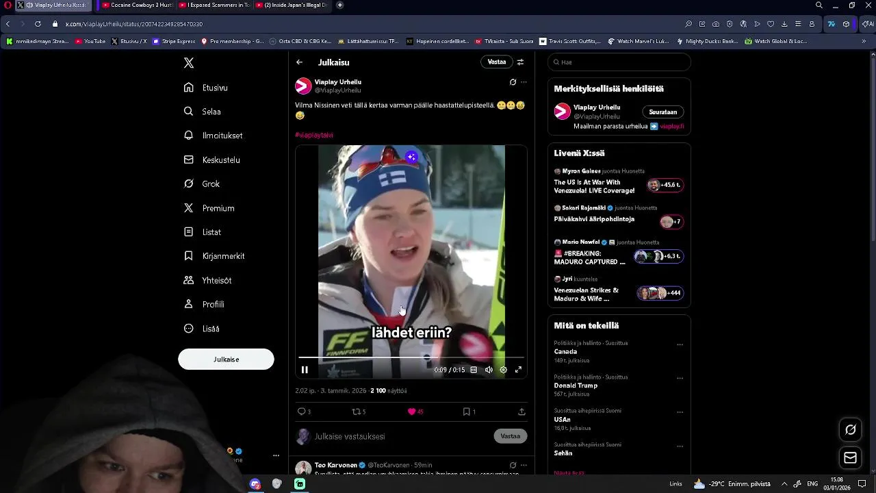
Task: Open more options on Teo Karvonen reply
Action: [x=524, y=465]
